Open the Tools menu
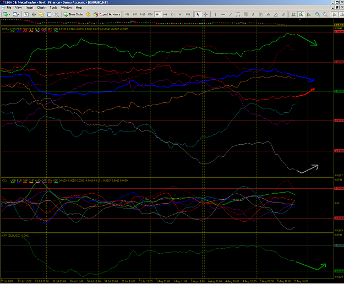 53,8
